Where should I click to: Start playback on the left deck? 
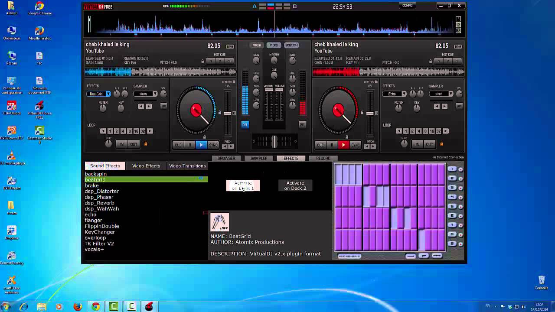201,145
